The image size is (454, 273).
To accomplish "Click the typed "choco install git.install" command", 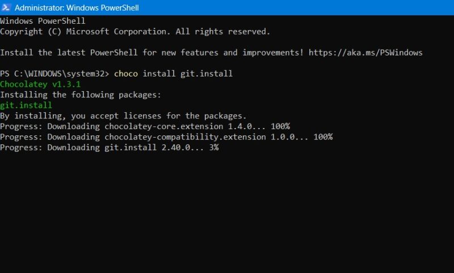I will (173, 74).
